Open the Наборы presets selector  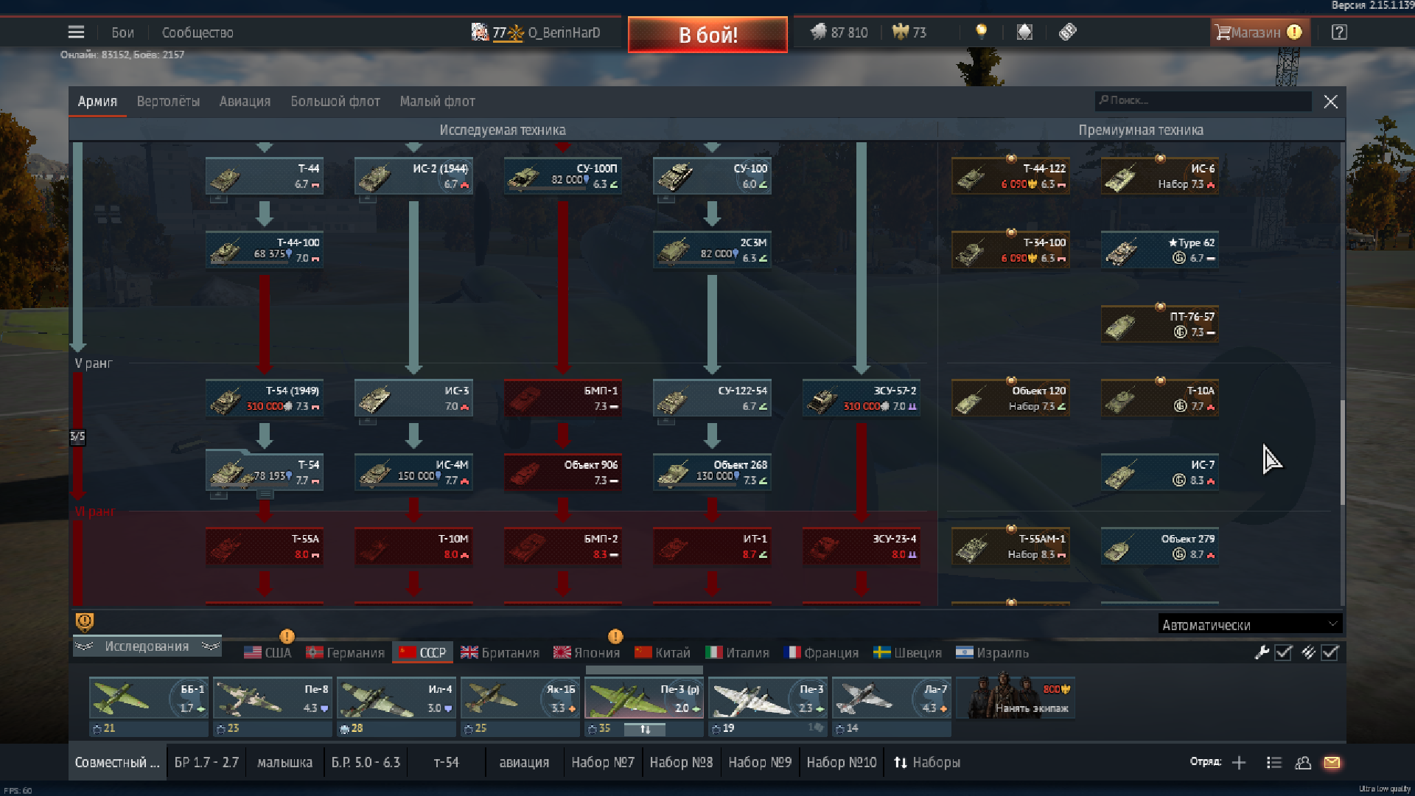click(926, 763)
